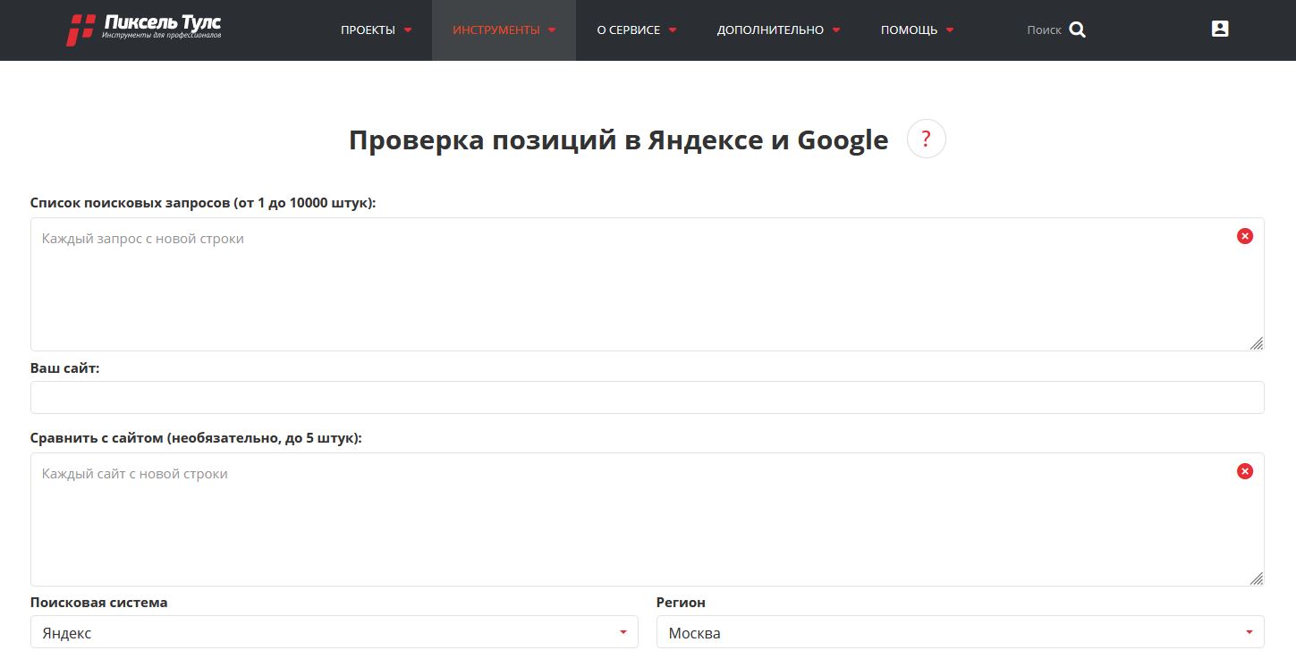
Task: Select the ИНСТРУМЕНТЫ menu item
Action: [x=504, y=30]
